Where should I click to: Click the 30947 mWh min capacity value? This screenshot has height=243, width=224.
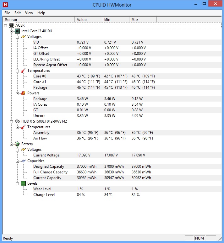(x=114, y=178)
